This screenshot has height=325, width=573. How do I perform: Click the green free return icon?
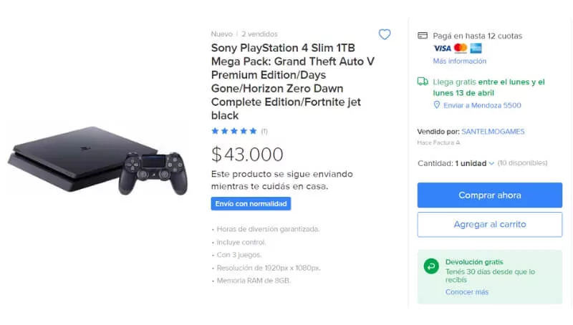[x=431, y=266]
